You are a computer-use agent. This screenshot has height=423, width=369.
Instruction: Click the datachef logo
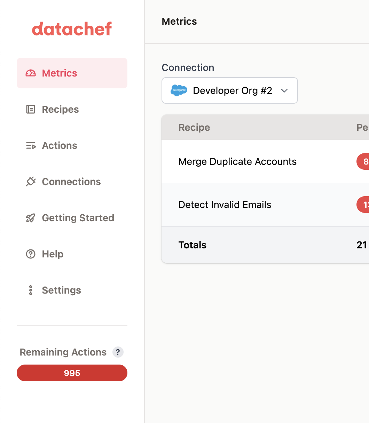click(x=72, y=29)
